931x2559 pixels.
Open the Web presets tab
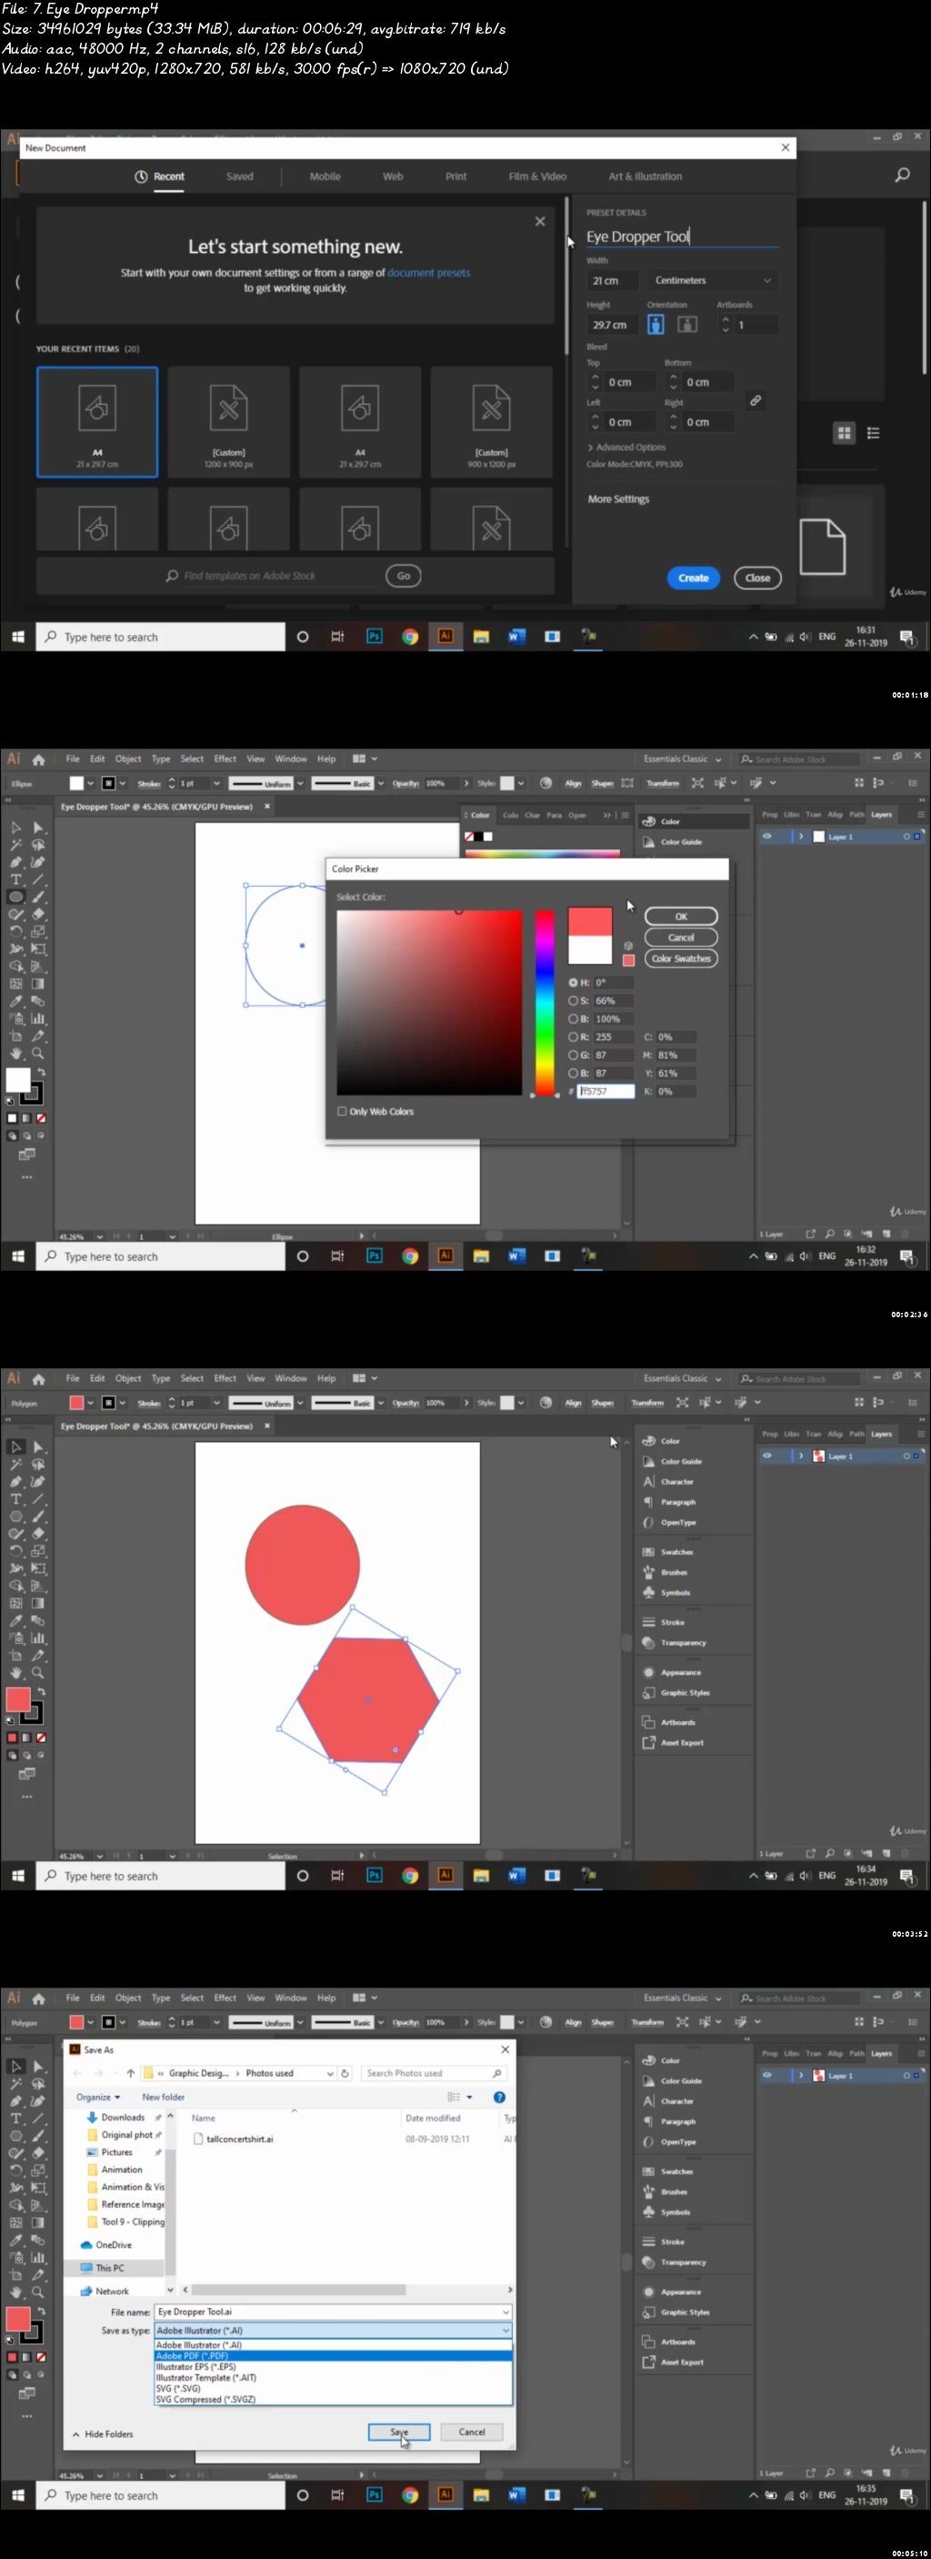pyautogui.click(x=393, y=176)
